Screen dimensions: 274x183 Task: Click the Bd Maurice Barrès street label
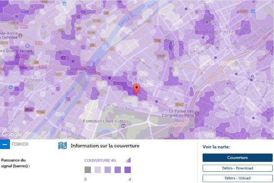[121, 108]
